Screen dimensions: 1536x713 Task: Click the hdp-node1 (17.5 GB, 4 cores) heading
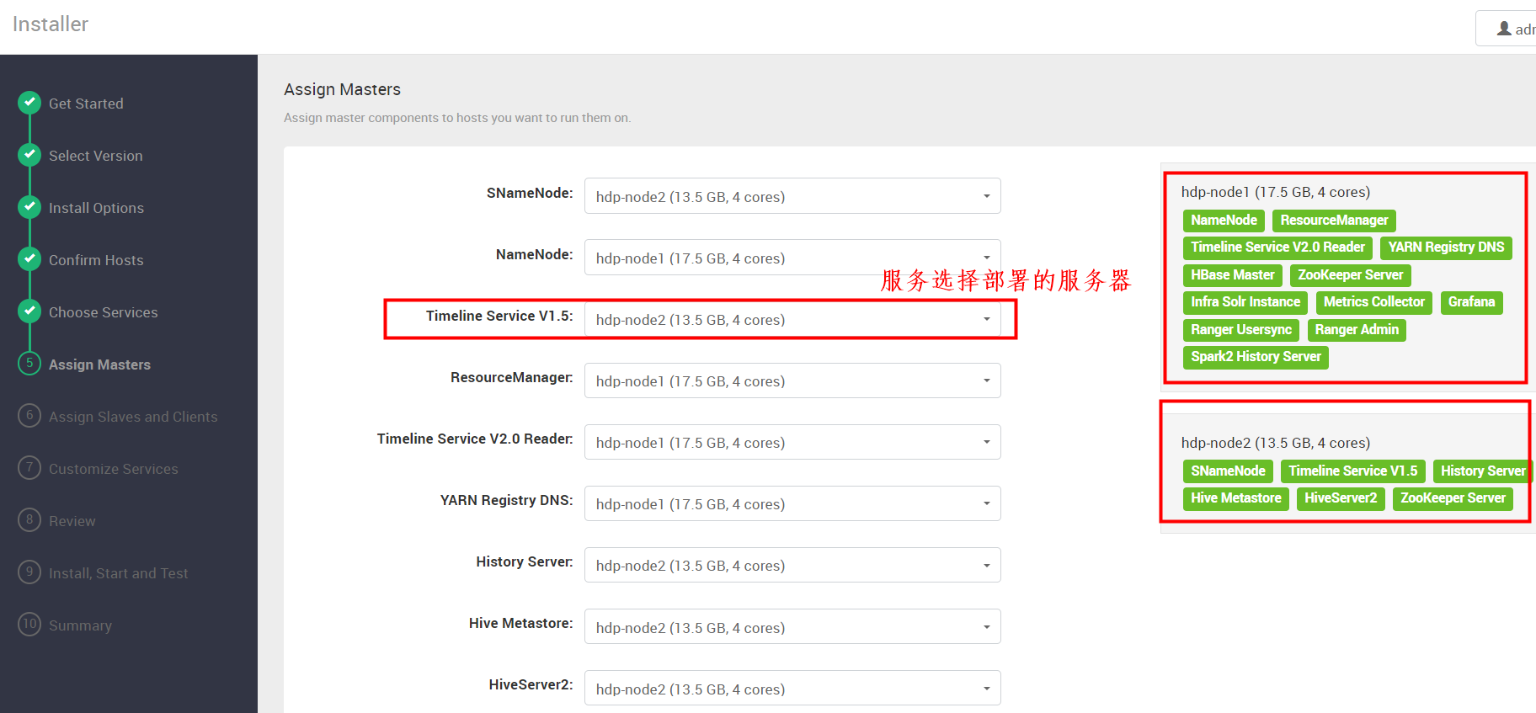(1275, 192)
